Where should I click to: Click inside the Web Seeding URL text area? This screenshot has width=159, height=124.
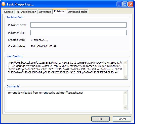(65, 70)
